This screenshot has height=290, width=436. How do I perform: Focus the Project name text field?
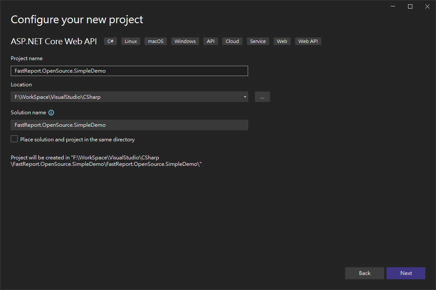(129, 71)
